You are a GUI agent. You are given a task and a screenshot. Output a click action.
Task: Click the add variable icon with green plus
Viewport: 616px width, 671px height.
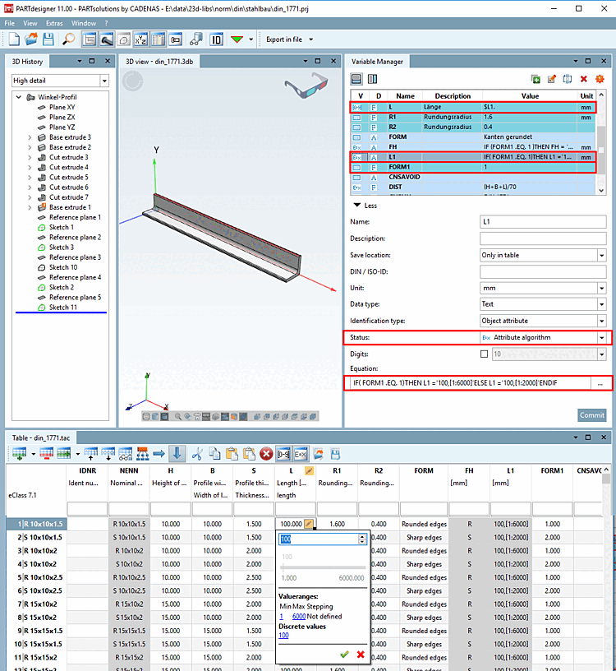(536, 79)
